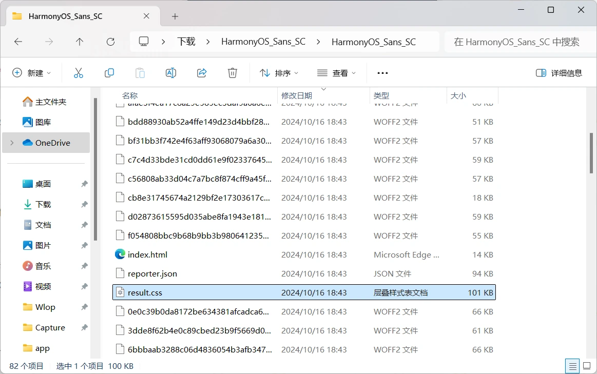Sort by the 名称 column header
This screenshot has width=597, height=374.
(x=130, y=95)
